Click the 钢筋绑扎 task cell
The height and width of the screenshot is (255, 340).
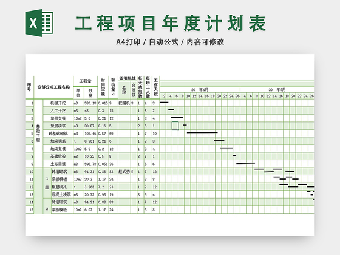62,187
